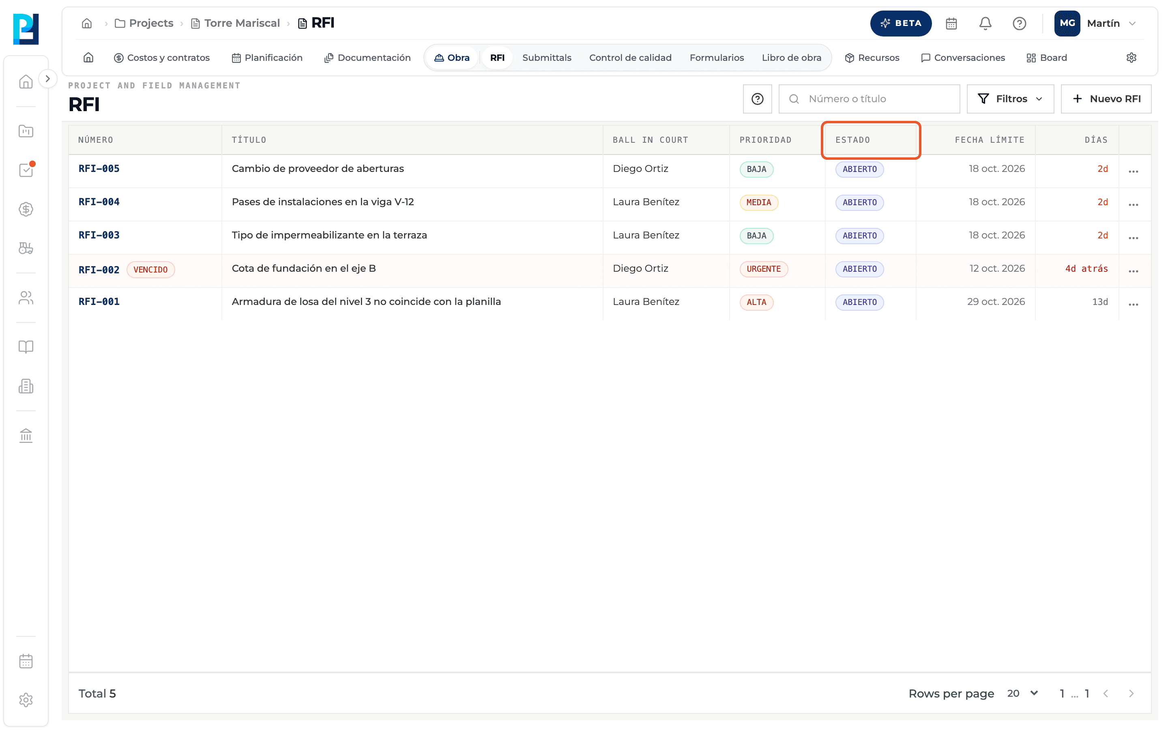
Task: Open row actions menu for RFI-002
Action: coord(1133,271)
